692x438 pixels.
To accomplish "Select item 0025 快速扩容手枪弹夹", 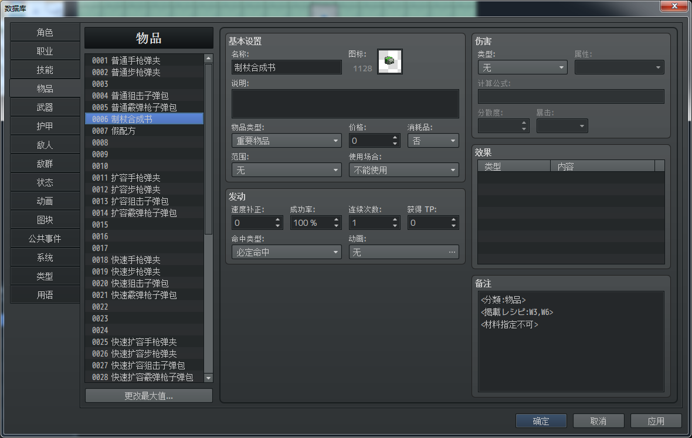I will (144, 342).
